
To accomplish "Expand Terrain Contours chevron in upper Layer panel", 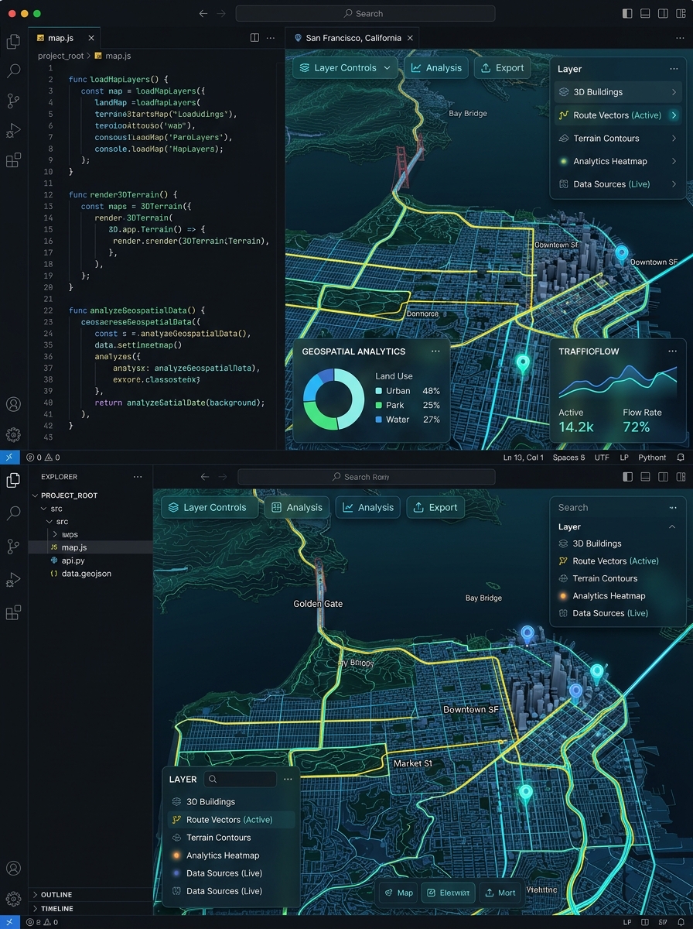I will (x=674, y=139).
